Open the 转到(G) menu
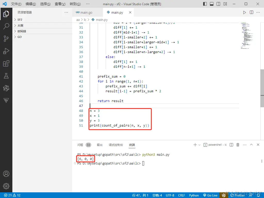This screenshot has width=264, height=198. tap(75, 4)
